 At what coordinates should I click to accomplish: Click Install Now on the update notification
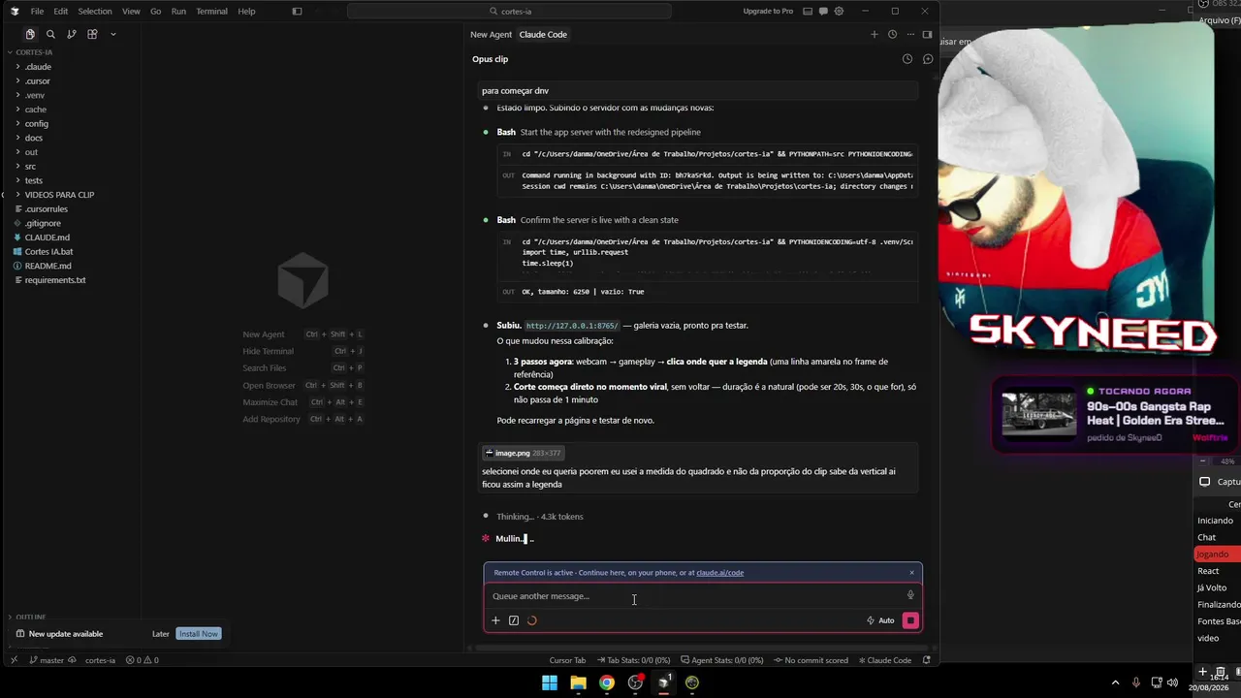(x=198, y=634)
